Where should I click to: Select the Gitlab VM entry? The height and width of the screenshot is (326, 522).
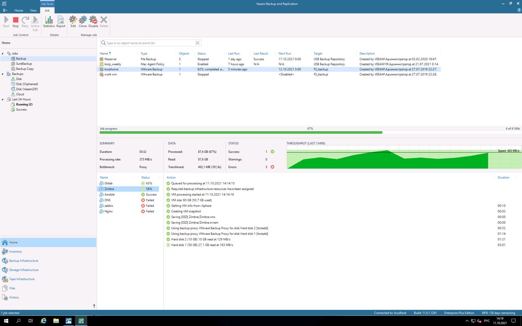click(108, 183)
